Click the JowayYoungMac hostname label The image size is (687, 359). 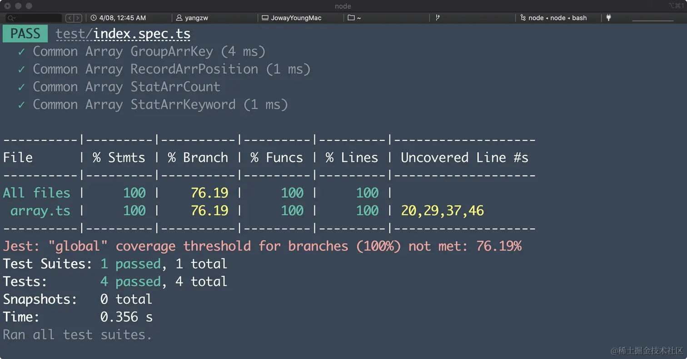point(296,18)
